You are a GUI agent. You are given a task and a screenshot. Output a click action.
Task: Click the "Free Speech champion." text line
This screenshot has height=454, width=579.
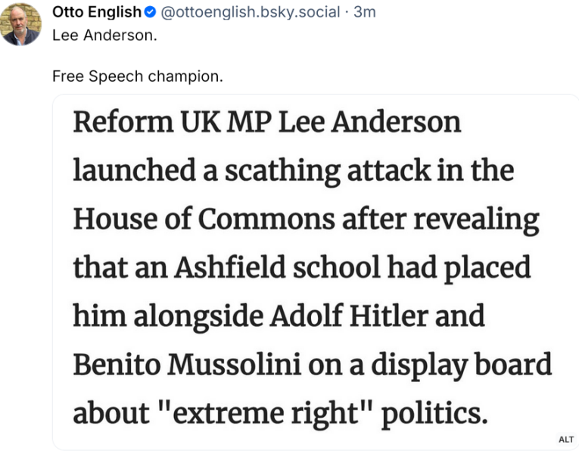pos(138,76)
